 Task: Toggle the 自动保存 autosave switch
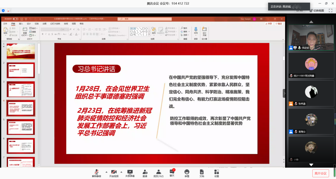[x=15, y=19]
